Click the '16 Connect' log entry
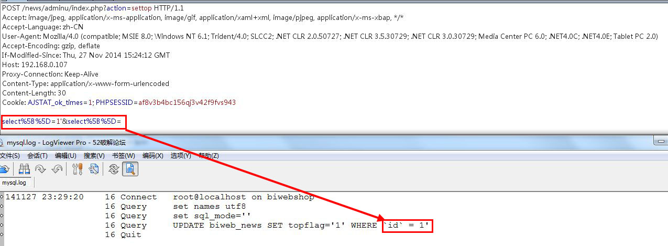Screen dimensions: 668x246 [131, 197]
